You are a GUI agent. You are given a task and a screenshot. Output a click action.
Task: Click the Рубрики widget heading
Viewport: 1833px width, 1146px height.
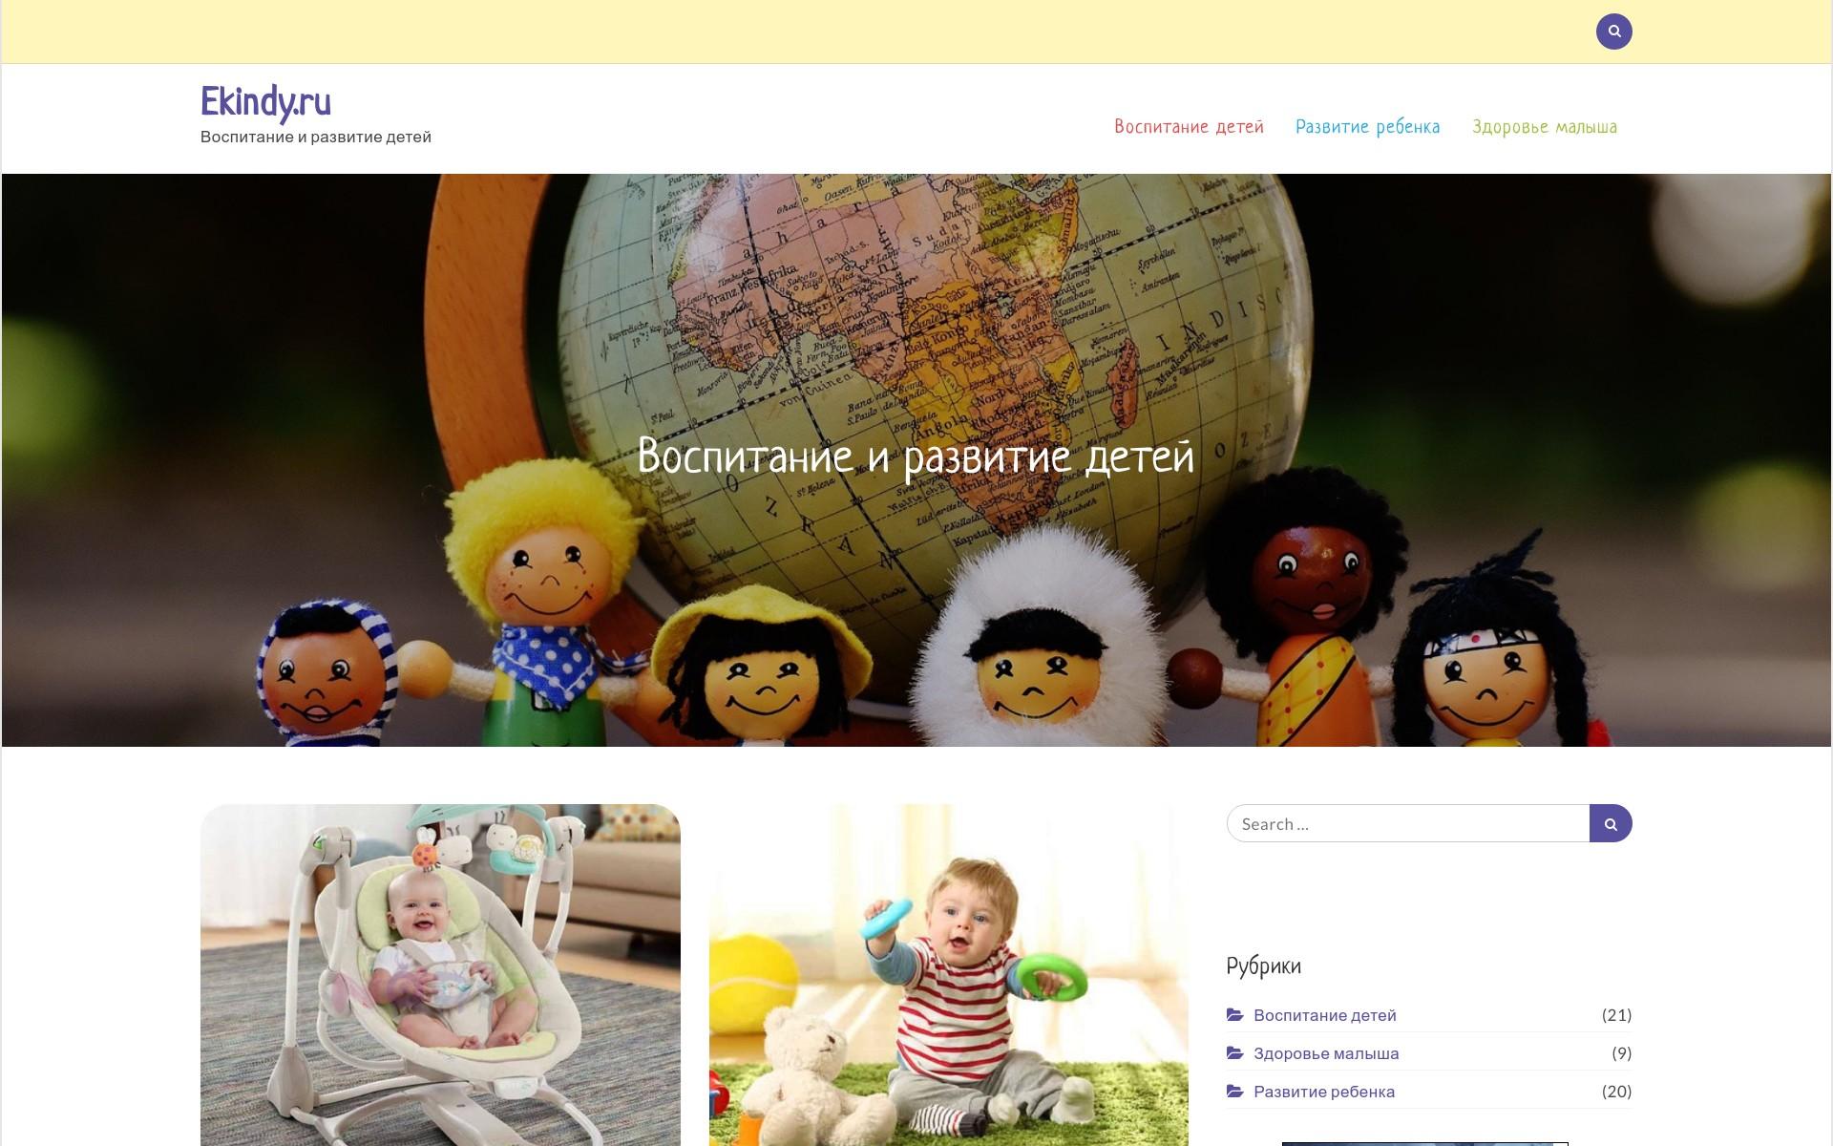click(x=1263, y=966)
